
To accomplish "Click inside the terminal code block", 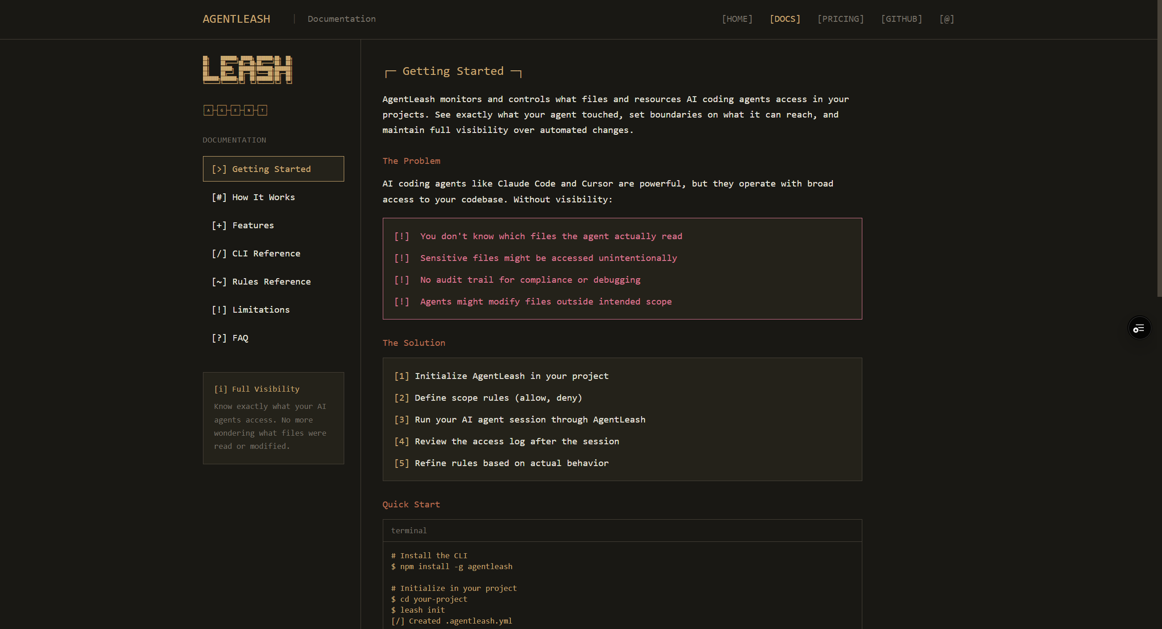I will [621, 585].
